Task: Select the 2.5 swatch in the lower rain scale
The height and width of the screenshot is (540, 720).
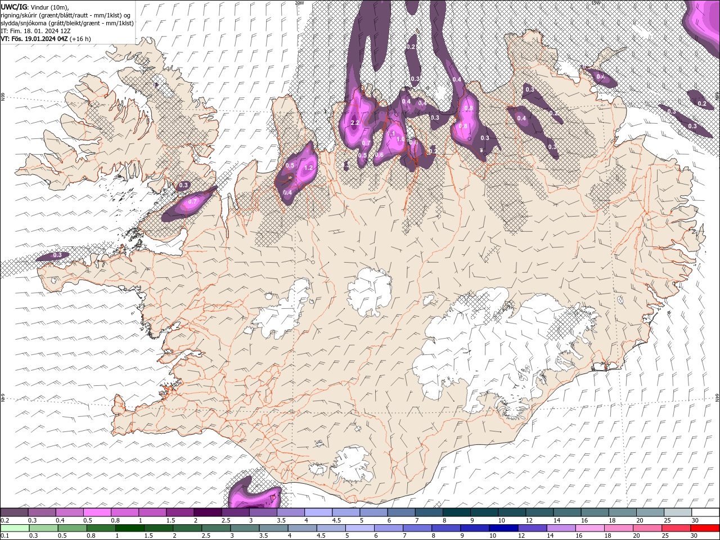Action: (216, 528)
